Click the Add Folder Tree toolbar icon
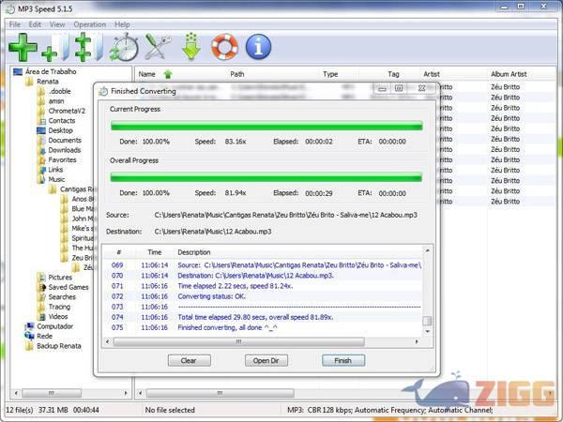 88,47
